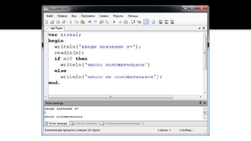Viewport: 251px width, 141px height.
Task: Close the pr3.pas document tab
Action: pyautogui.click(x=204, y=28)
